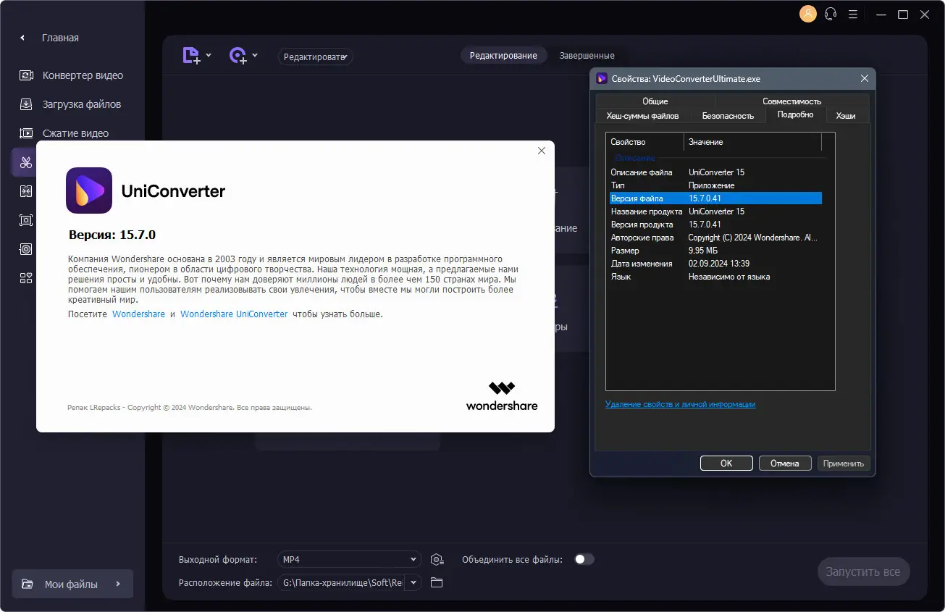
Task: Click the add files icon in toolbar
Action: coord(191,56)
